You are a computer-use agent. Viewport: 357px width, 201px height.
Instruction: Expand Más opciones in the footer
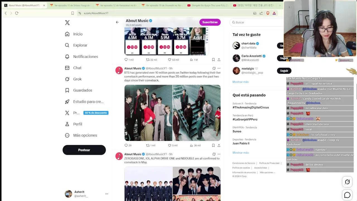tap(267, 173)
